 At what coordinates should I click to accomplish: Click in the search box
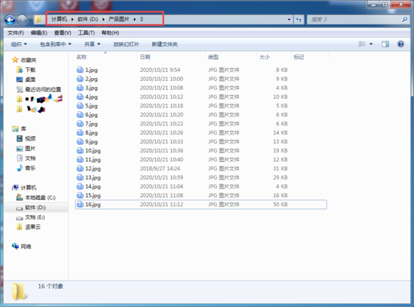click(x=352, y=19)
